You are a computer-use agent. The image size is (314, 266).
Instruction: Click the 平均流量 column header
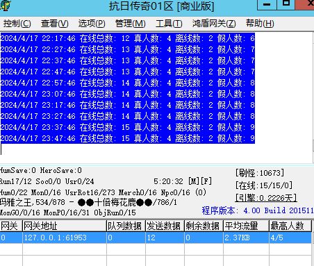tap(246, 226)
